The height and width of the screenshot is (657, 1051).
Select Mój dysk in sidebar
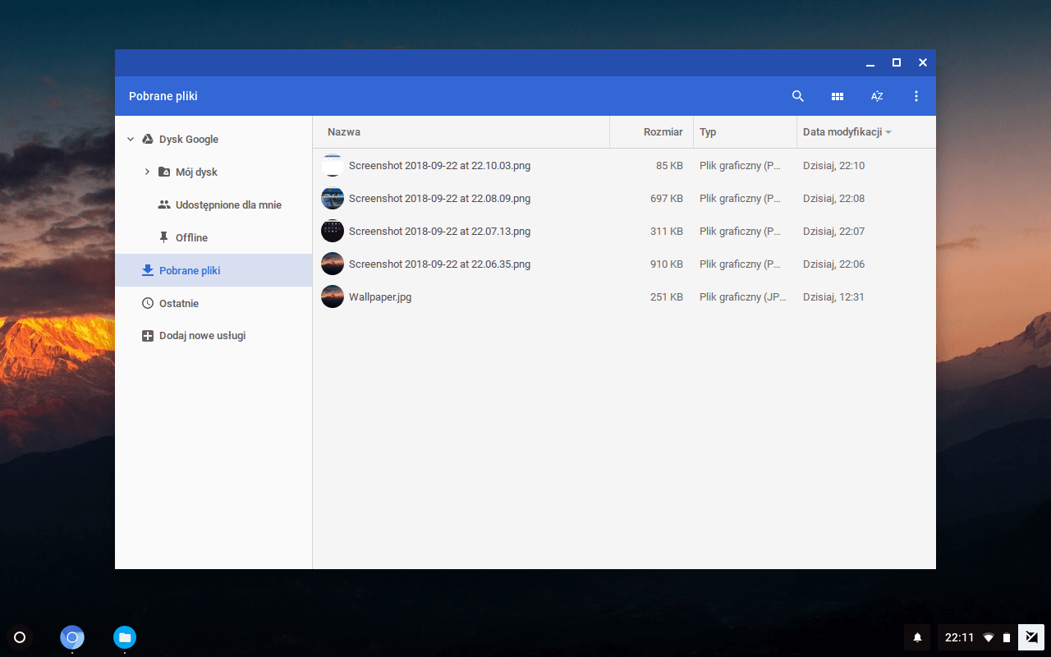coord(196,172)
